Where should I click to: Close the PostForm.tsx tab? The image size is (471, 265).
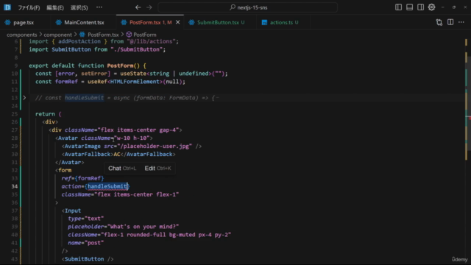[178, 23]
